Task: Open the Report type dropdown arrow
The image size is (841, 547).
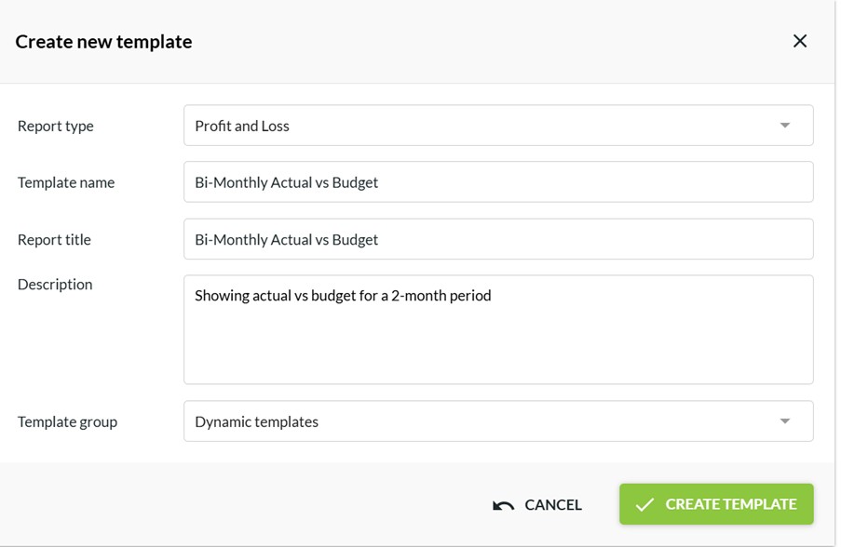Action: pyautogui.click(x=785, y=125)
